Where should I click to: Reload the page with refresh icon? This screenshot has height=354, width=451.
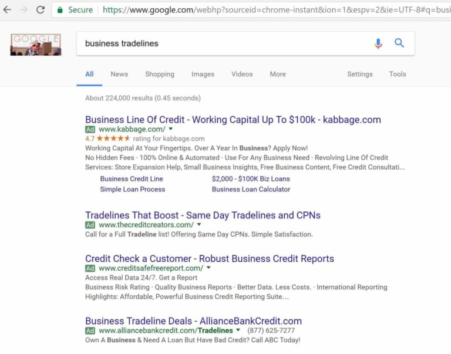point(41,10)
